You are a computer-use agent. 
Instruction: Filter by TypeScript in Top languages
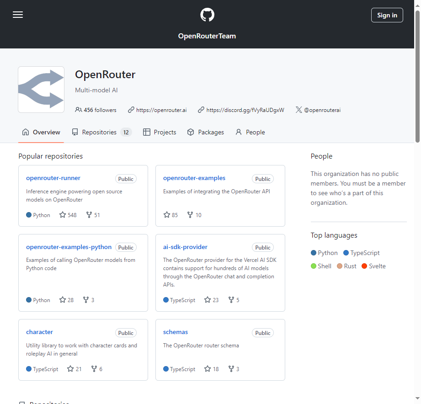tap(362, 253)
